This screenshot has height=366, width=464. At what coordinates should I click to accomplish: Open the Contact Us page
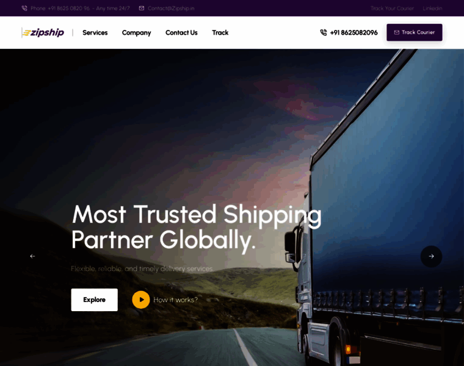pyautogui.click(x=181, y=32)
